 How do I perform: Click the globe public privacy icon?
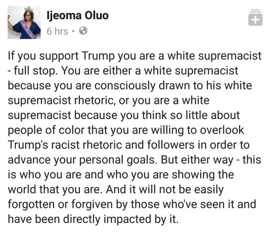tap(83, 31)
